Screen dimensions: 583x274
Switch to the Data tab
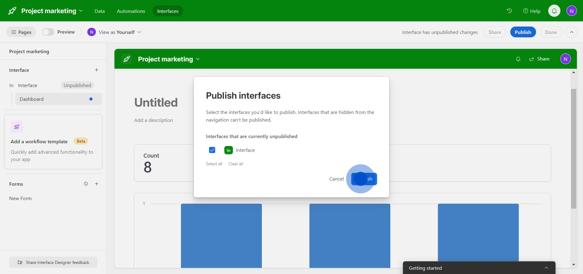(x=100, y=11)
